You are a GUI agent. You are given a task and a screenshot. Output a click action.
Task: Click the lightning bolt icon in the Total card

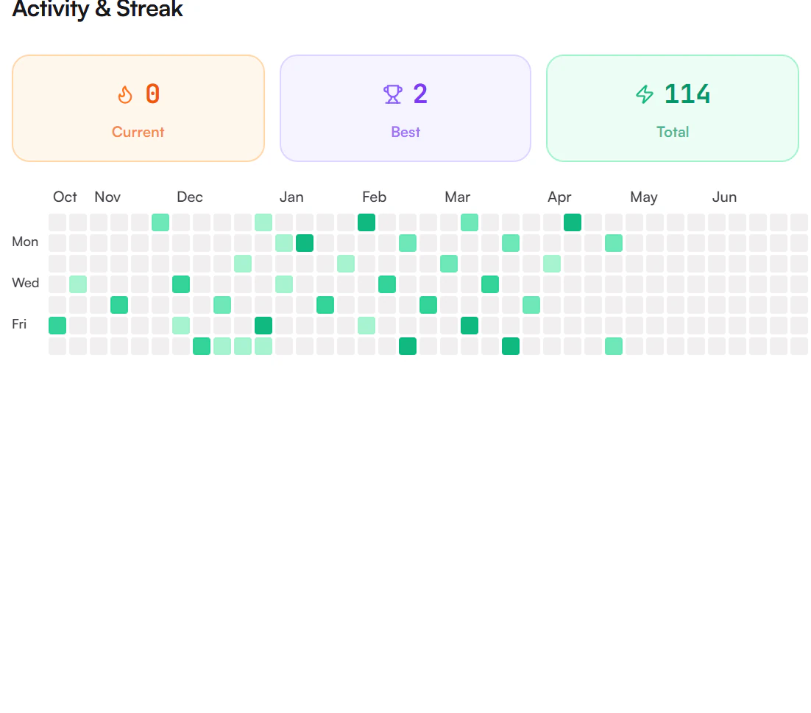point(645,94)
